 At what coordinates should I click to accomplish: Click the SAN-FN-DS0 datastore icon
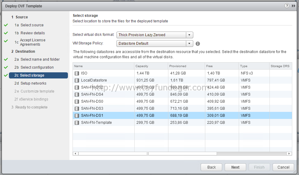[77, 101]
